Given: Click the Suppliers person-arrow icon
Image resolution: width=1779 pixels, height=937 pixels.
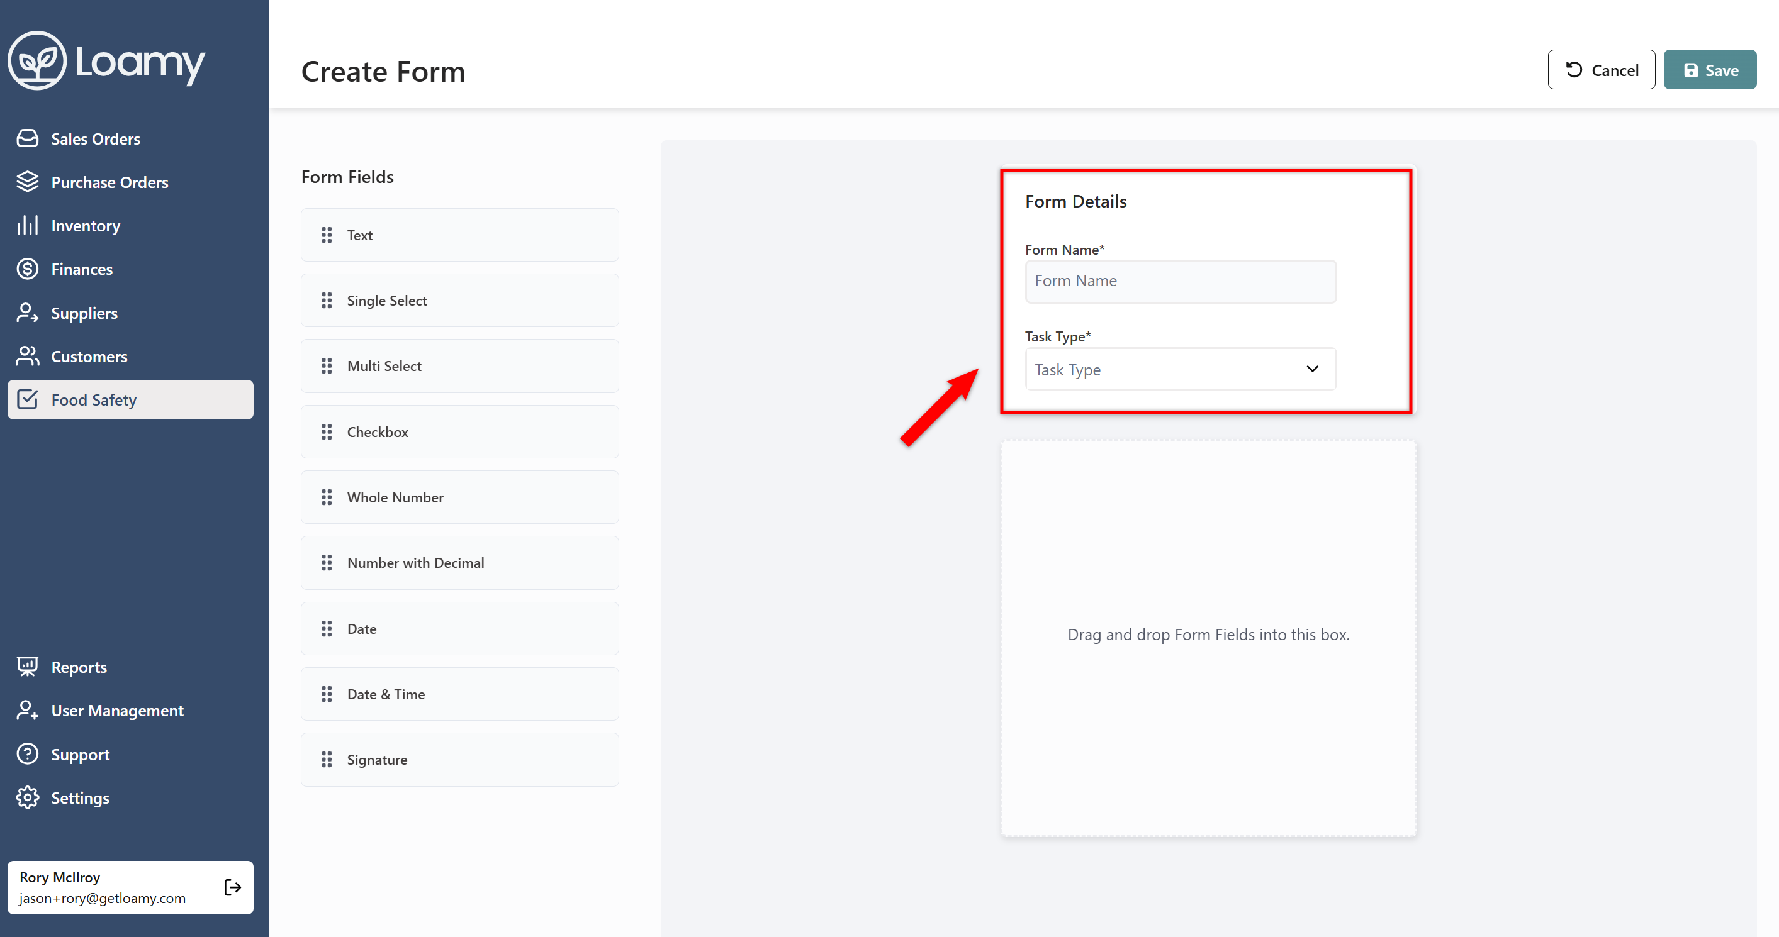Looking at the screenshot, I should [x=28, y=313].
